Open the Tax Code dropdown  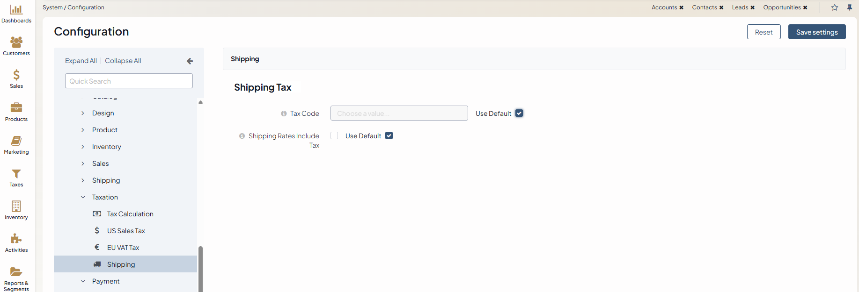pos(399,113)
